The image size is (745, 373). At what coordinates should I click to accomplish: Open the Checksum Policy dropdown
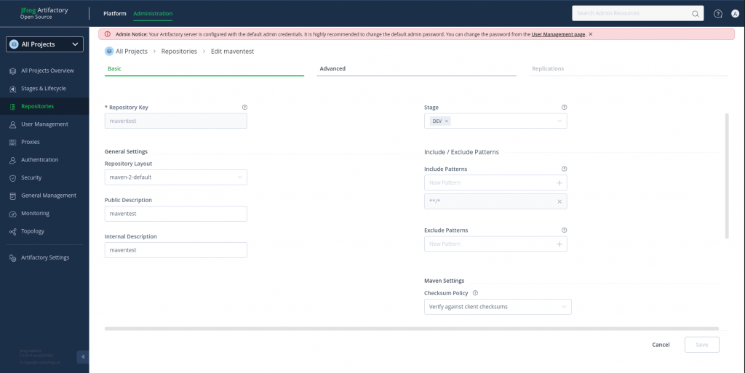coord(497,307)
